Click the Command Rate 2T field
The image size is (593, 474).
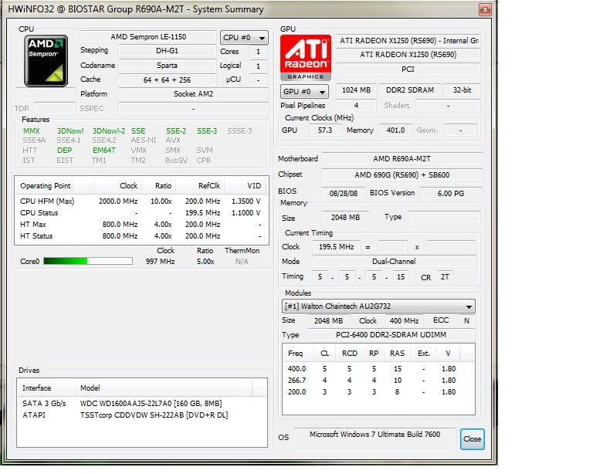point(445,277)
